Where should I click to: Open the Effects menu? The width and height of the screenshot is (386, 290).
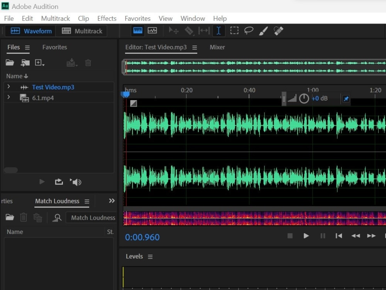(107, 19)
